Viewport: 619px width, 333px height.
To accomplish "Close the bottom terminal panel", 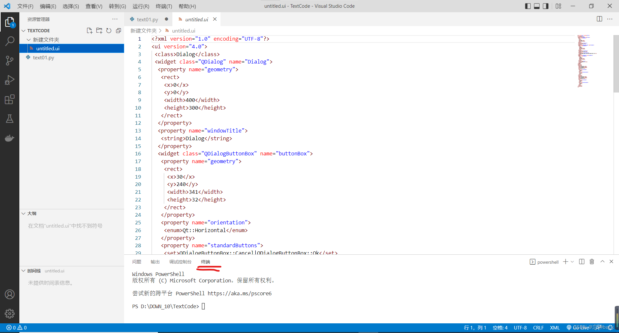I will (x=611, y=262).
